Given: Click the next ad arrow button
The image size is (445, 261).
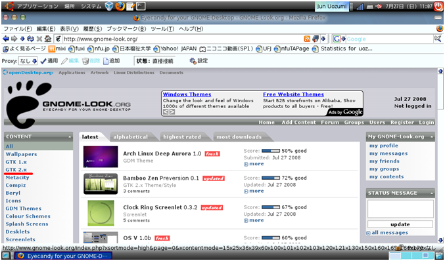Looking at the screenshot, I should [x=172, y=112].
